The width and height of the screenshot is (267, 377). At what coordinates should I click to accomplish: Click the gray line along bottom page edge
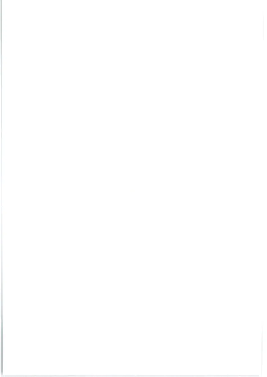[x=131, y=376]
